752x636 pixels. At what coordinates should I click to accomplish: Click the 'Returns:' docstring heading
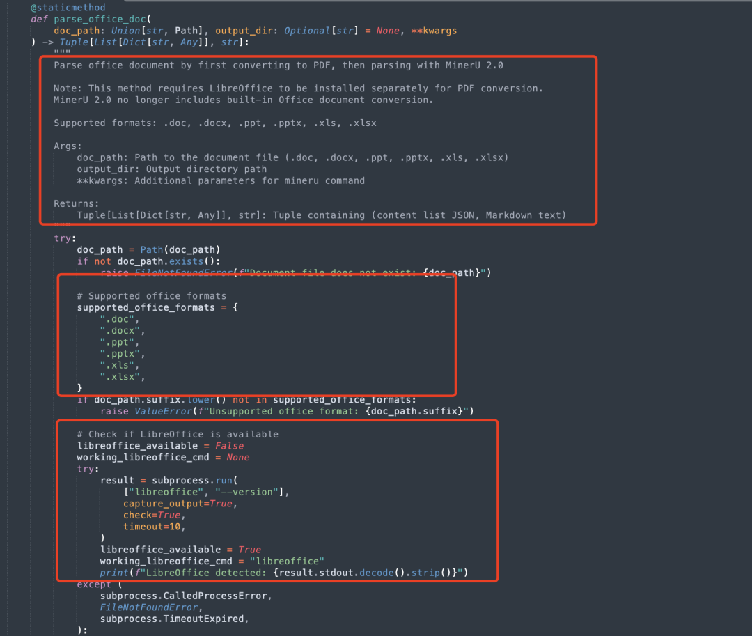coord(77,203)
